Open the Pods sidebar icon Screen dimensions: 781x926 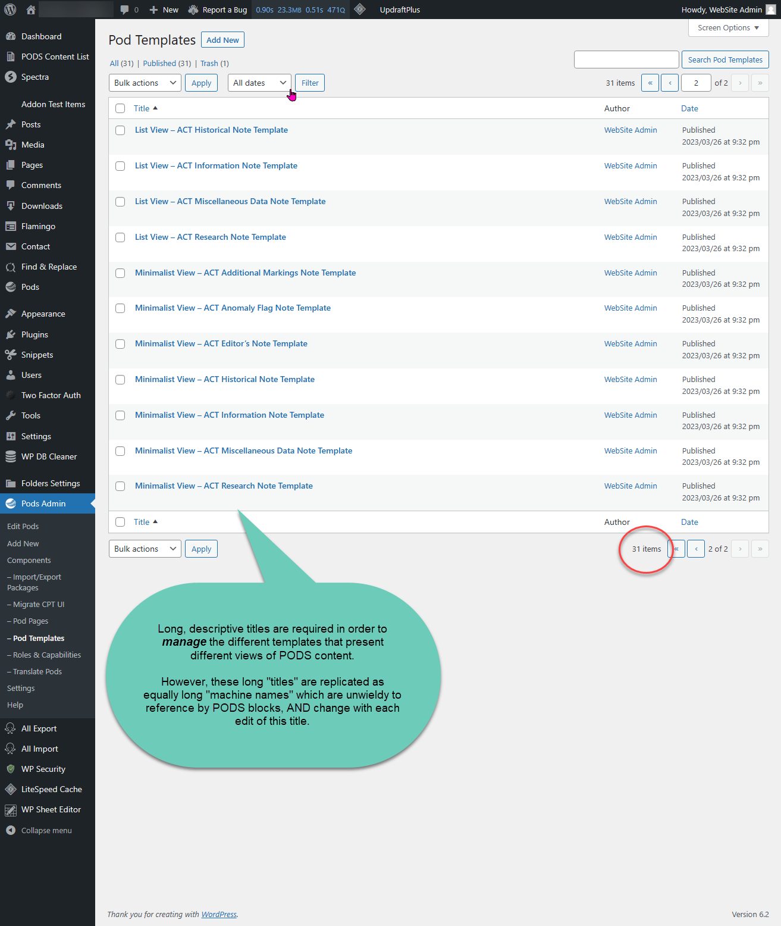click(x=11, y=287)
